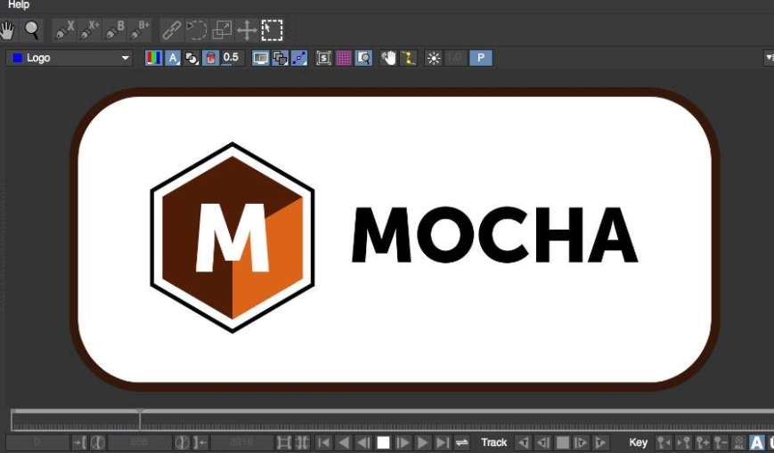Toggle the planar surface S button
The height and width of the screenshot is (453, 774).
(324, 58)
